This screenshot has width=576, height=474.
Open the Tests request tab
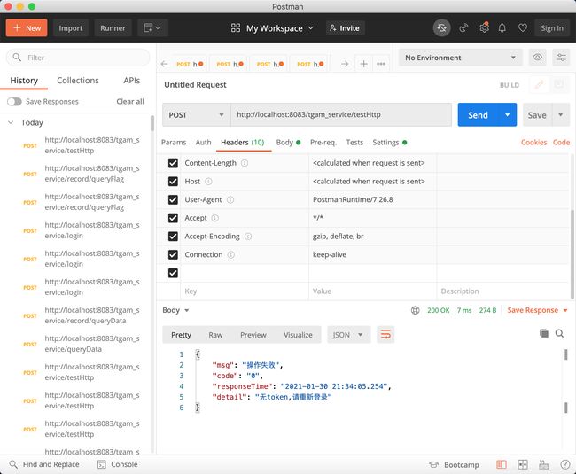point(354,143)
